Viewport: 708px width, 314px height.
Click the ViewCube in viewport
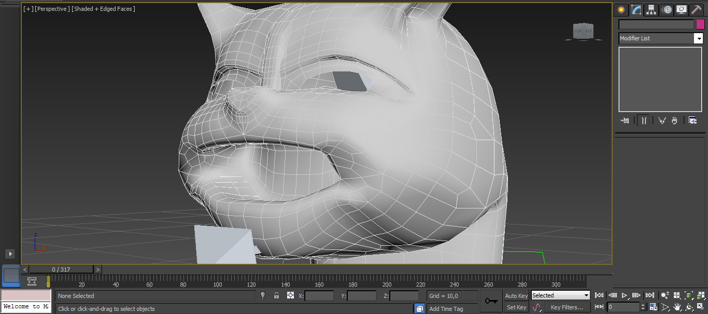click(x=583, y=32)
